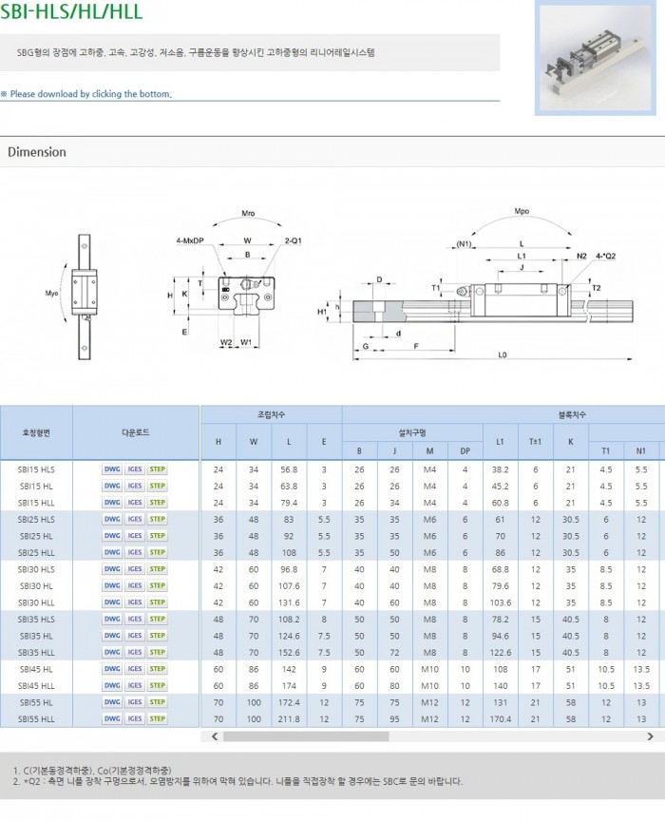The image size is (665, 822).
Task: Click the L value 56.8 for SBI15 HLS
Action: (289, 469)
